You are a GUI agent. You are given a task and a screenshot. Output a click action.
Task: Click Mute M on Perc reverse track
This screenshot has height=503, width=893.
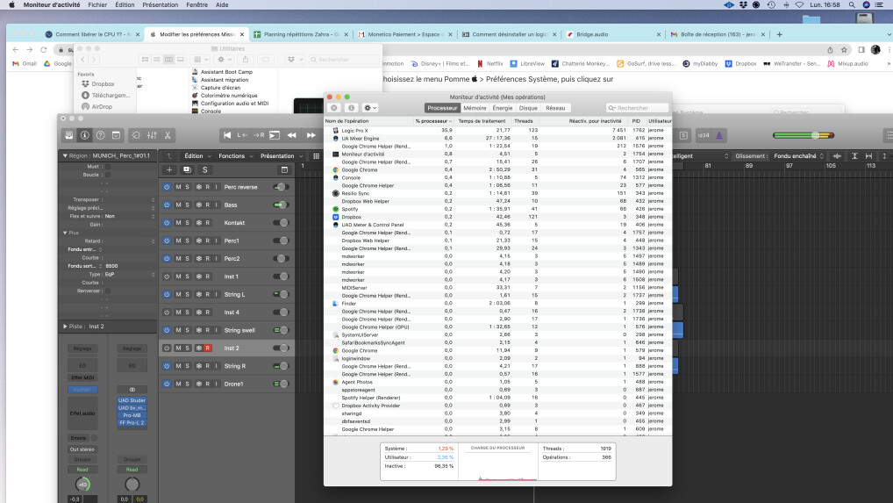(178, 187)
